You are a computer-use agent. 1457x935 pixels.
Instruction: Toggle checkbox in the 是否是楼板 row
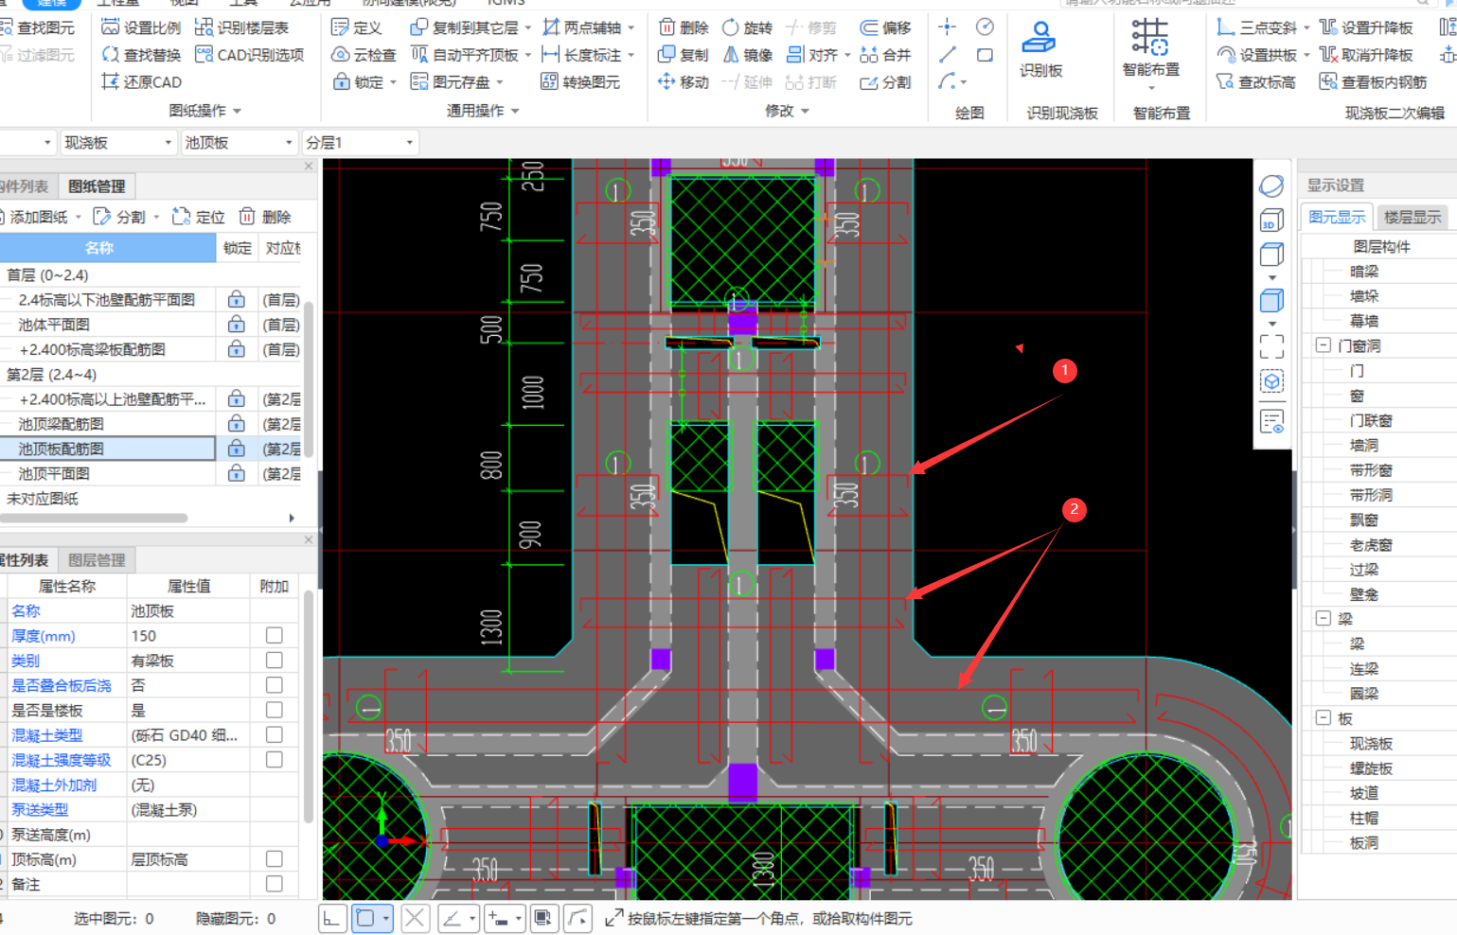click(274, 710)
